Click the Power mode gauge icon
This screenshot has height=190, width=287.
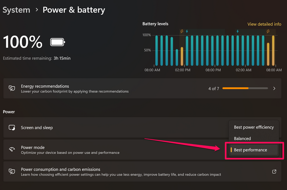coord(12,149)
